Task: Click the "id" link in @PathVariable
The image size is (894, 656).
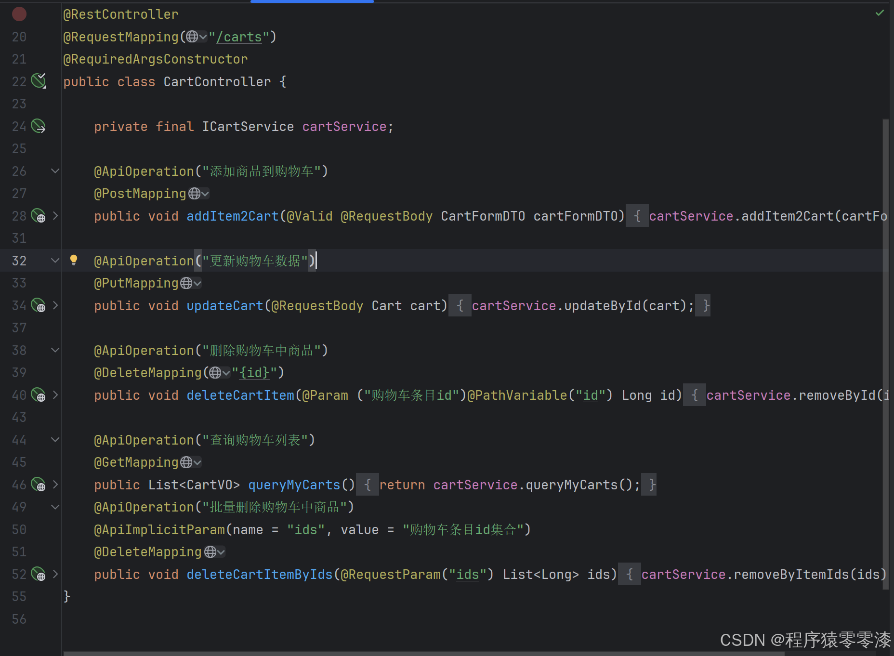Action: [x=591, y=395]
